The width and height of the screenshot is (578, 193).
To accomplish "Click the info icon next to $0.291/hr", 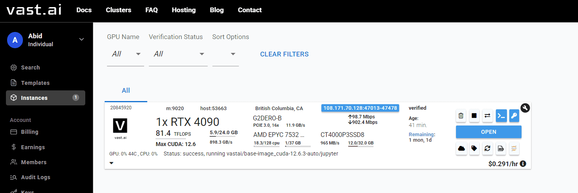I will pyautogui.click(x=523, y=164).
